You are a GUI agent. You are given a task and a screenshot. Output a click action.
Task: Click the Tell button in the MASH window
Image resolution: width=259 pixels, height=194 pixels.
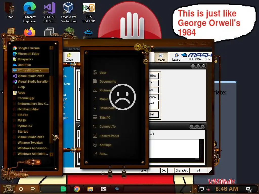(154, 114)
